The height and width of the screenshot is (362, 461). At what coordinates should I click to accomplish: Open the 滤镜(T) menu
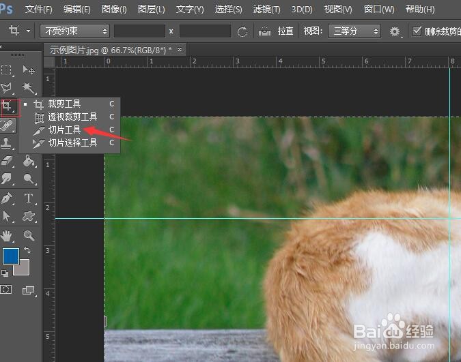266,10
